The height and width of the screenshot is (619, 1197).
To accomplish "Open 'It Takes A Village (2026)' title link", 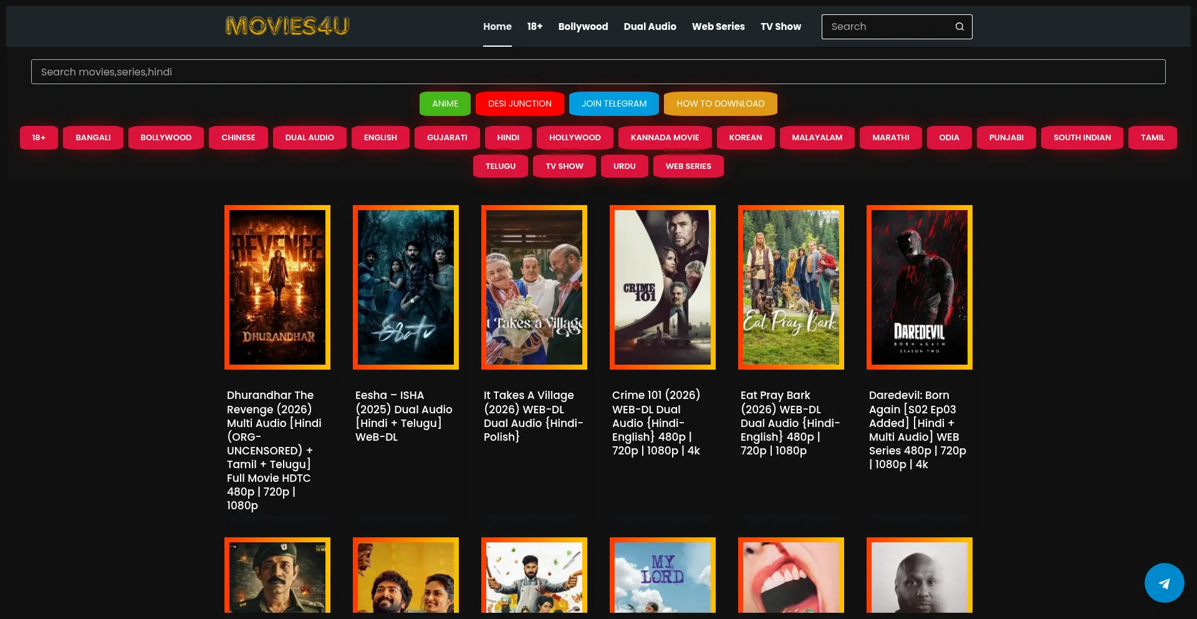I will [x=534, y=416].
